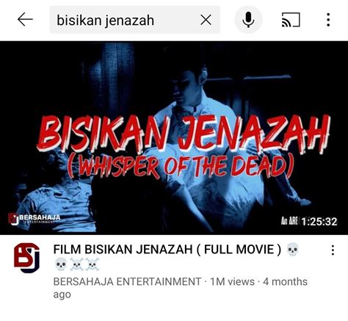Play the Bisikan Jenazah video thumbnail
The height and width of the screenshot is (321, 348).
pyautogui.click(x=174, y=138)
